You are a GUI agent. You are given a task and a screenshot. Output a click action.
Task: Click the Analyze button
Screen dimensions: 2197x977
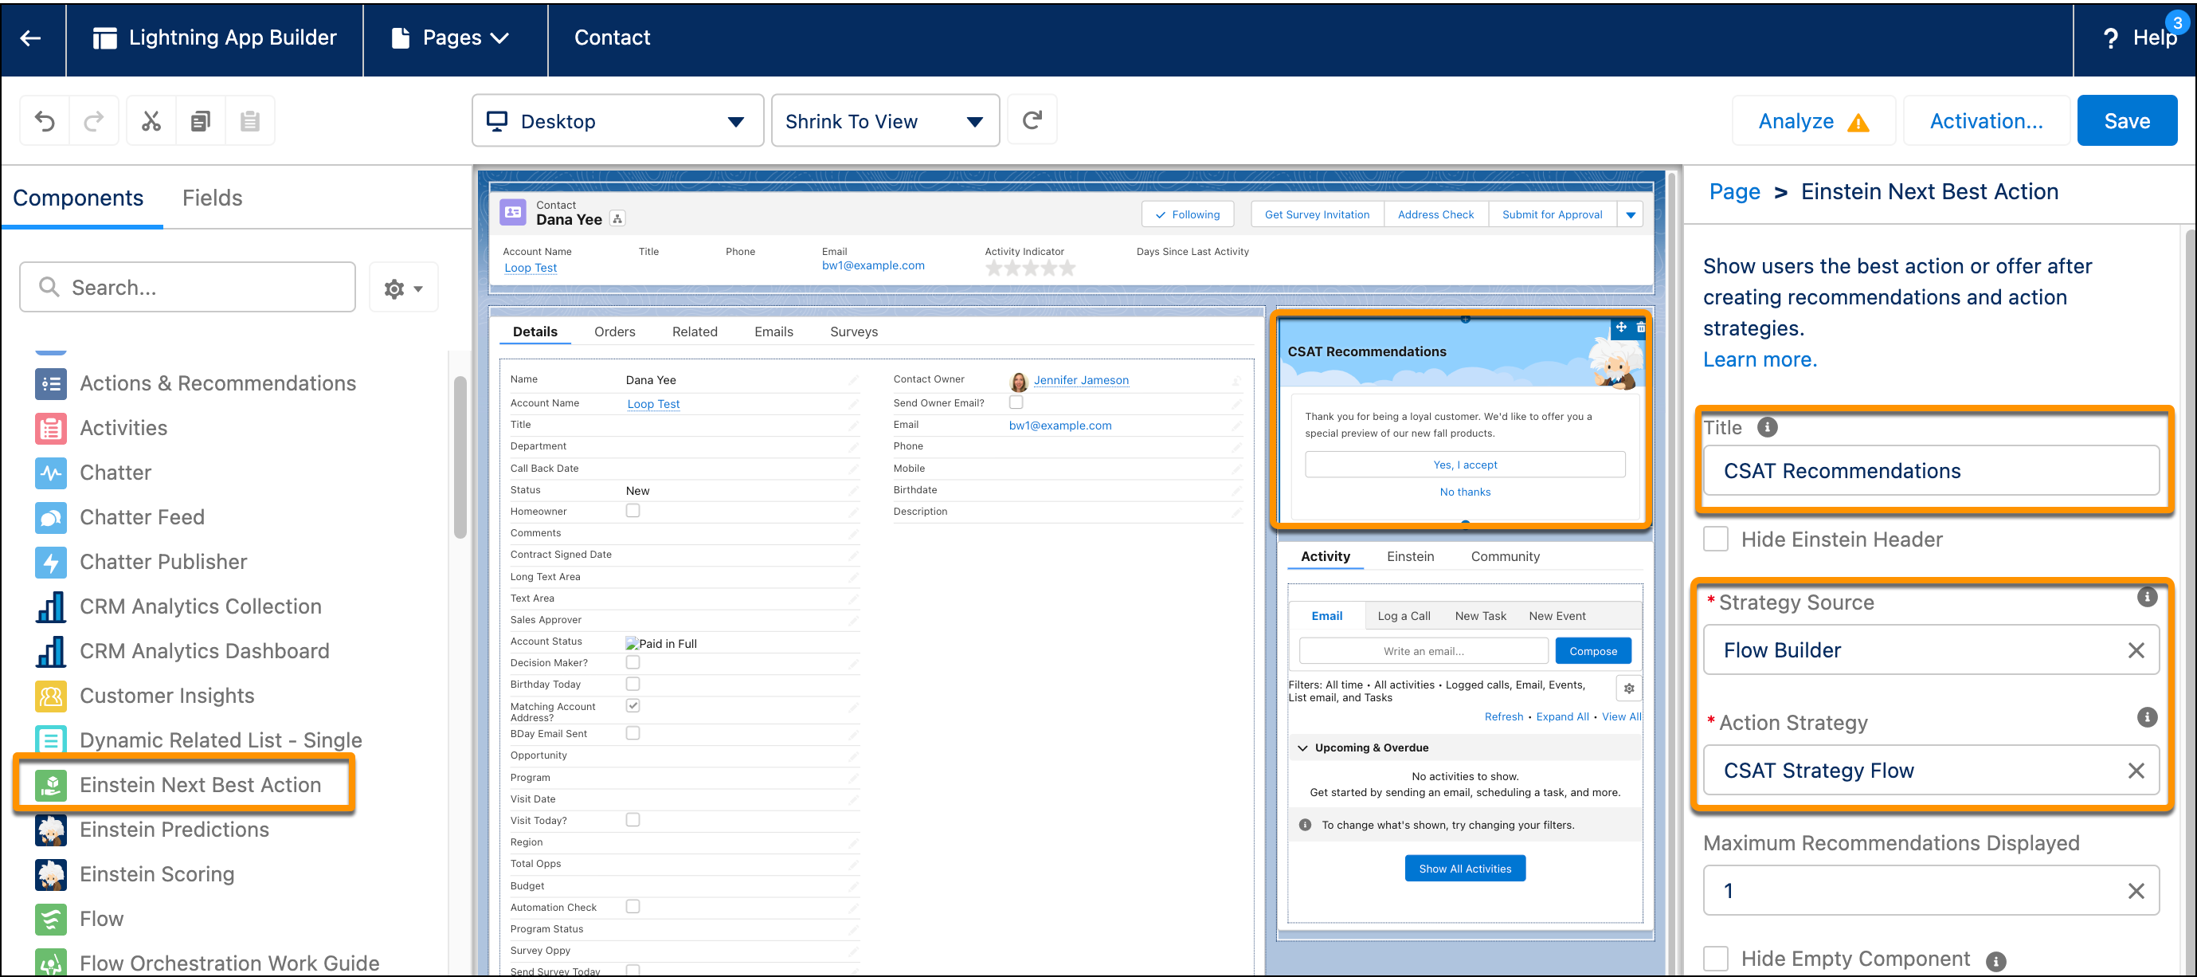point(1813,121)
